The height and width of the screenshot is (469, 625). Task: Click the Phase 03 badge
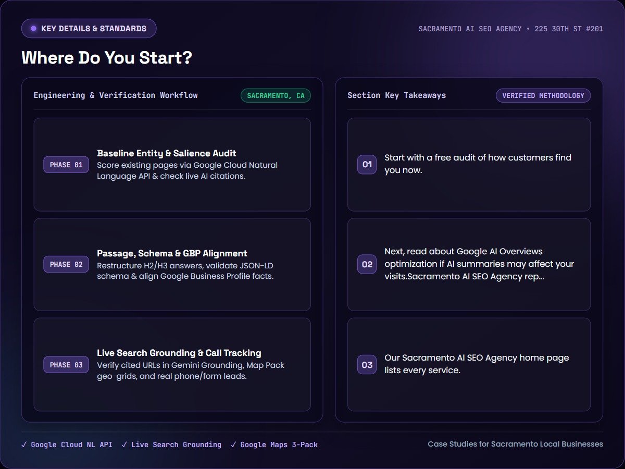66,365
